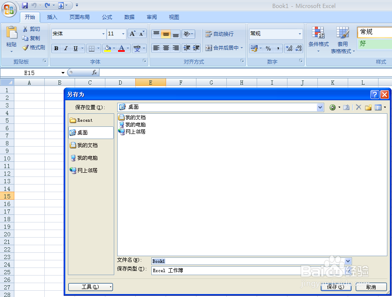Select 我的文档 in the places bar
392x297 pixels.
point(91,145)
